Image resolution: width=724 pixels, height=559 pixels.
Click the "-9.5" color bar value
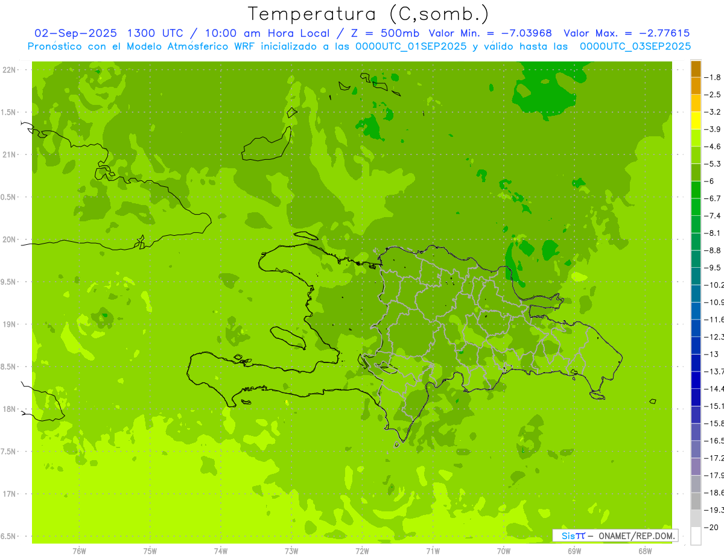[713, 268]
